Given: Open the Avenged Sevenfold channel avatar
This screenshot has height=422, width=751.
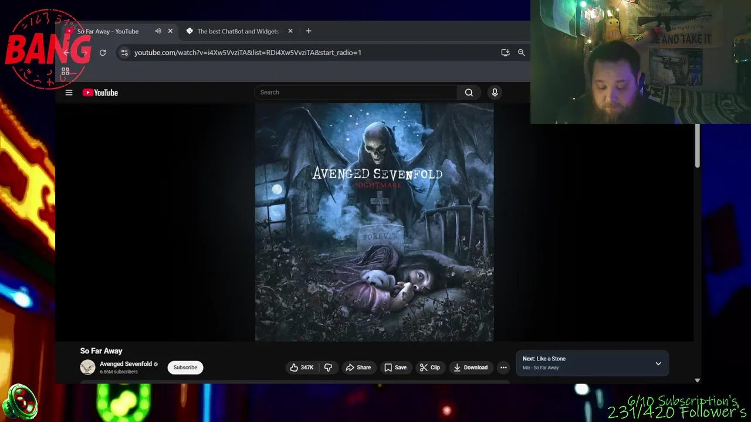Looking at the screenshot, I should pyautogui.click(x=87, y=367).
